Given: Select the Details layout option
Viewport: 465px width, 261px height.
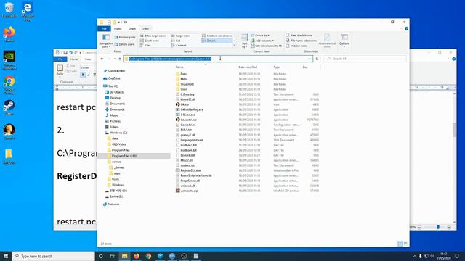Looking at the screenshot, I should click(x=217, y=41).
